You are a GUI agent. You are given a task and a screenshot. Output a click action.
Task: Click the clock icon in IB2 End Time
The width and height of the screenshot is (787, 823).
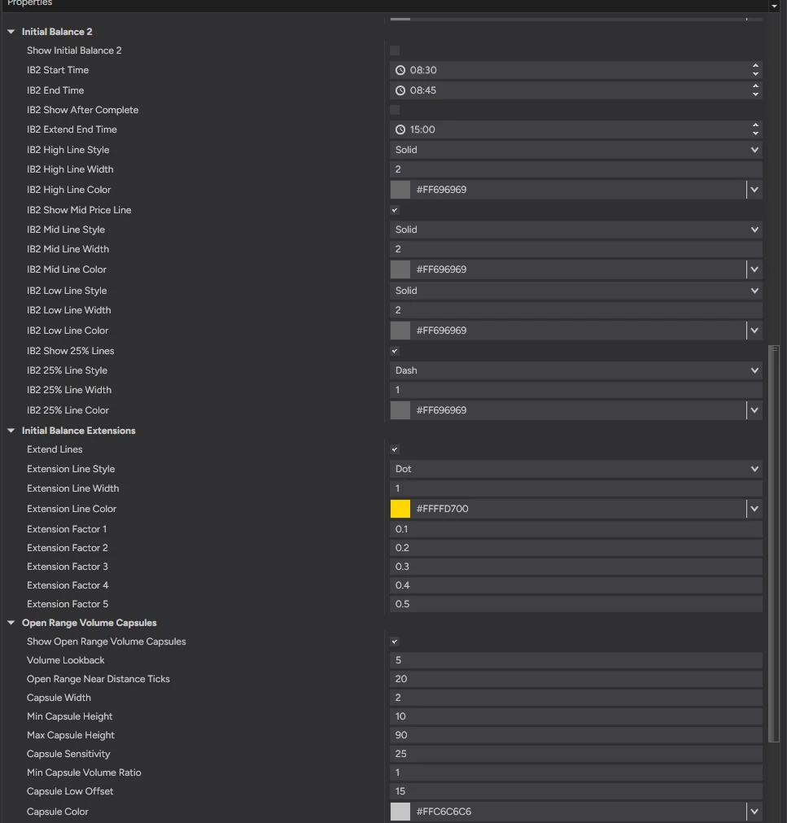pos(400,90)
